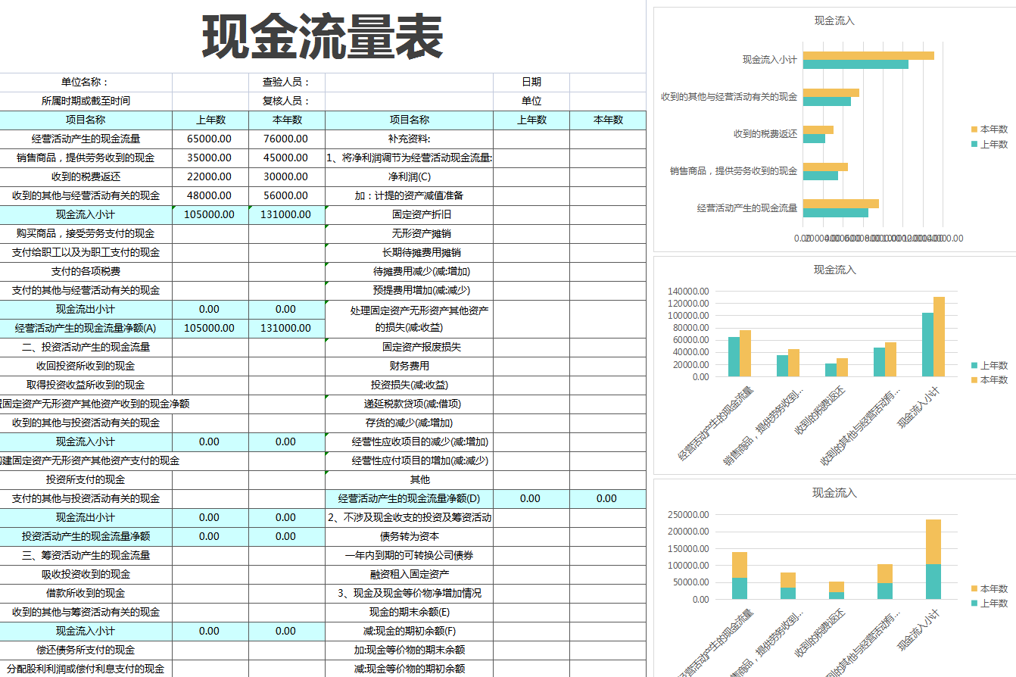The width and height of the screenshot is (1016, 677).
Task: Click the 查验人员： label cell
Action: (286, 82)
